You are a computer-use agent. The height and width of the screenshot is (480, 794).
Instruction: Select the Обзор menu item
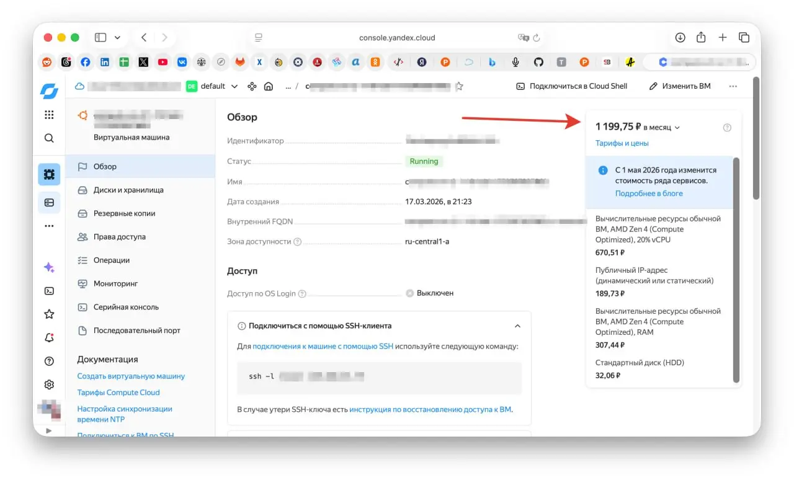[140, 167]
